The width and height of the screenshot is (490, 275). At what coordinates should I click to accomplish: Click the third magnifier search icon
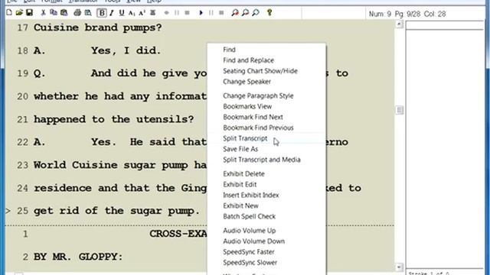[256, 12]
